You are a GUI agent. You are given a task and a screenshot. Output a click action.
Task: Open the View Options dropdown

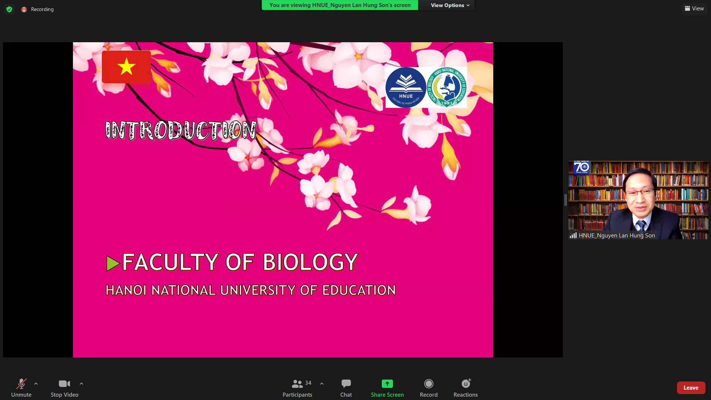point(450,5)
